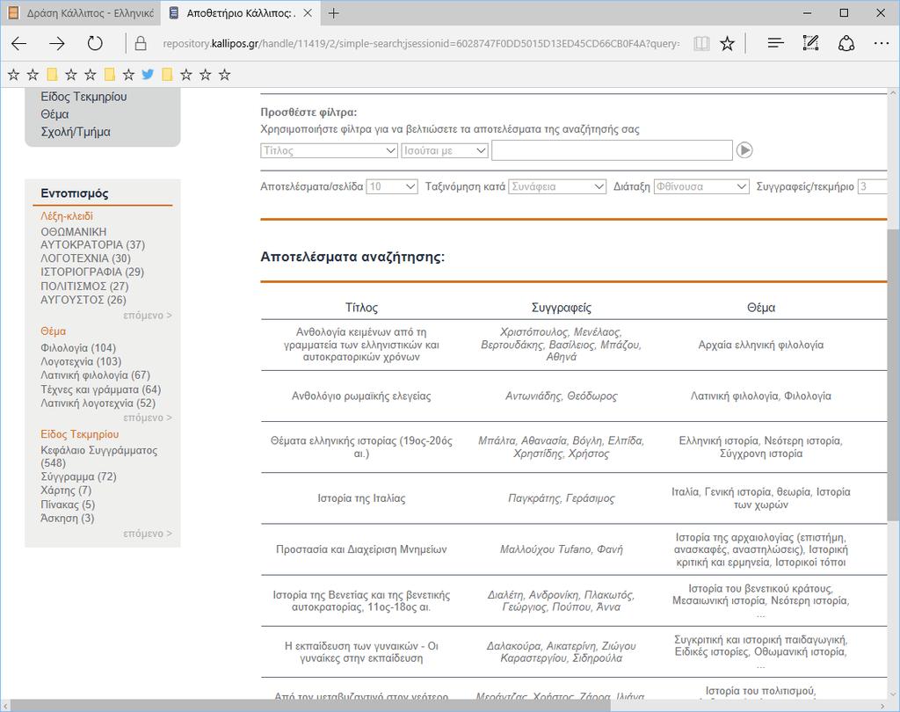Filter by Τέχνες και γράμματα (64)
Screen dimensions: 900x712
pyautogui.click(x=100, y=389)
